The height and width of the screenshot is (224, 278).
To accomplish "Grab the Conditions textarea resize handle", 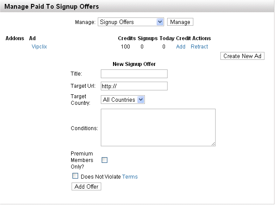I will point(213,144).
